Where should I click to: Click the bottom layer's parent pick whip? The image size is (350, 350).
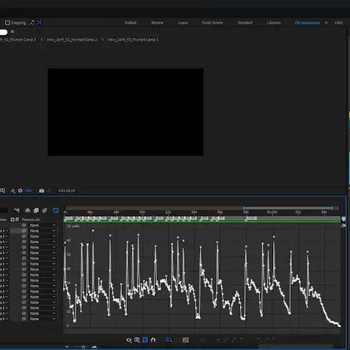[24, 319]
